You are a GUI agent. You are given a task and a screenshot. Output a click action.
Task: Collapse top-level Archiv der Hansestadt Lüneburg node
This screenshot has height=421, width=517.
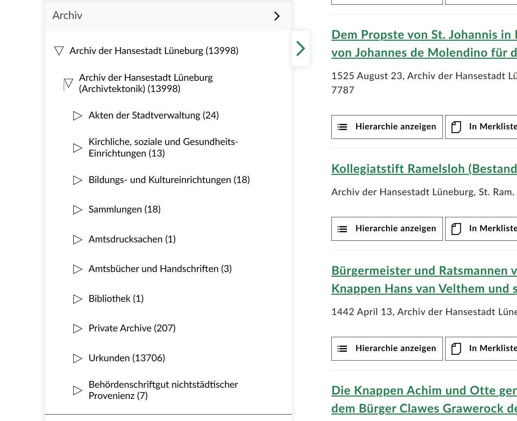[59, 51]
